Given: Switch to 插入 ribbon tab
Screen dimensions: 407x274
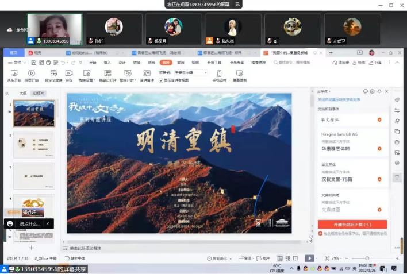Looking at the screenshot, I should (107, 62).
